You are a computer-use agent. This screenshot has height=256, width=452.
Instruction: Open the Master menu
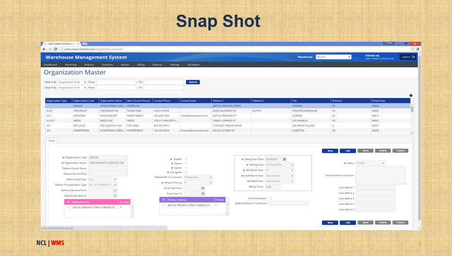(125, 64)
